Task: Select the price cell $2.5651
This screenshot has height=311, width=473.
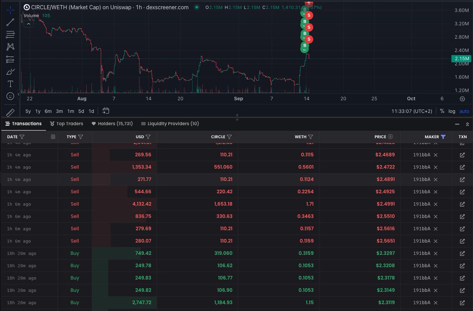Action: tap(385, 241)
